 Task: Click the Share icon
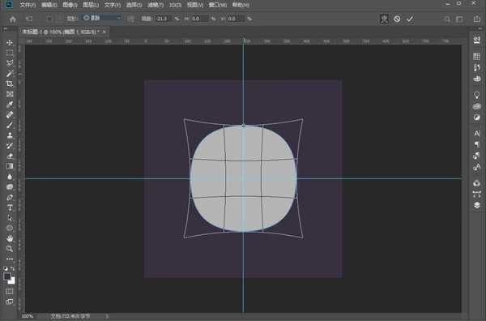[477, 19]
